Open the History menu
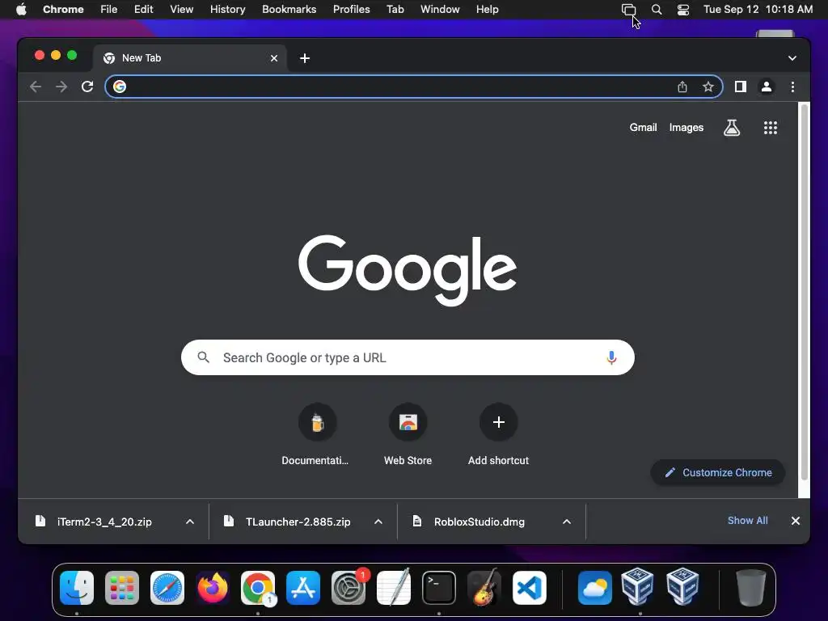This screenshot has width=828, height=621. 227,10
